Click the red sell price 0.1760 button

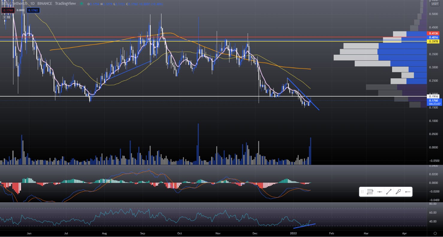click(8, 10)
